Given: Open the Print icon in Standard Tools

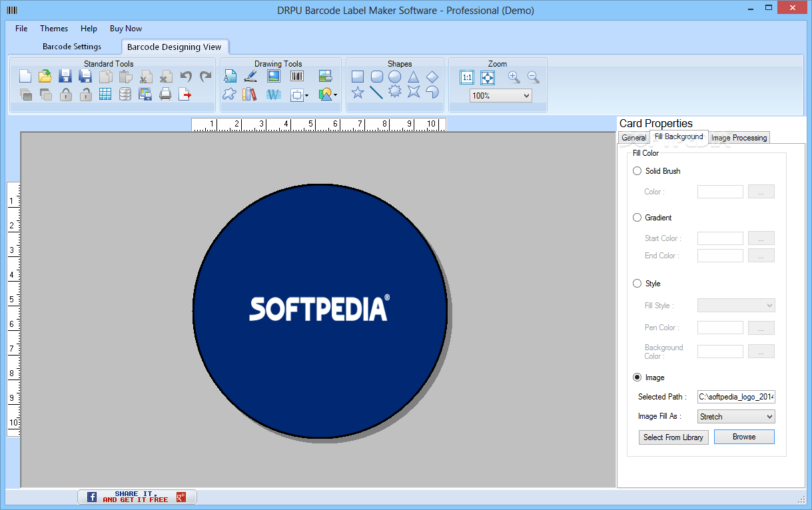Looking at the screenshot, I should point(166,94).
